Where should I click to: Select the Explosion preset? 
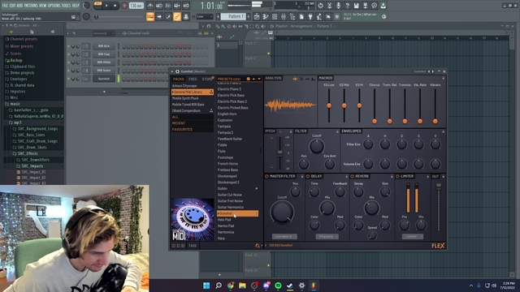(x=225, y=120)
